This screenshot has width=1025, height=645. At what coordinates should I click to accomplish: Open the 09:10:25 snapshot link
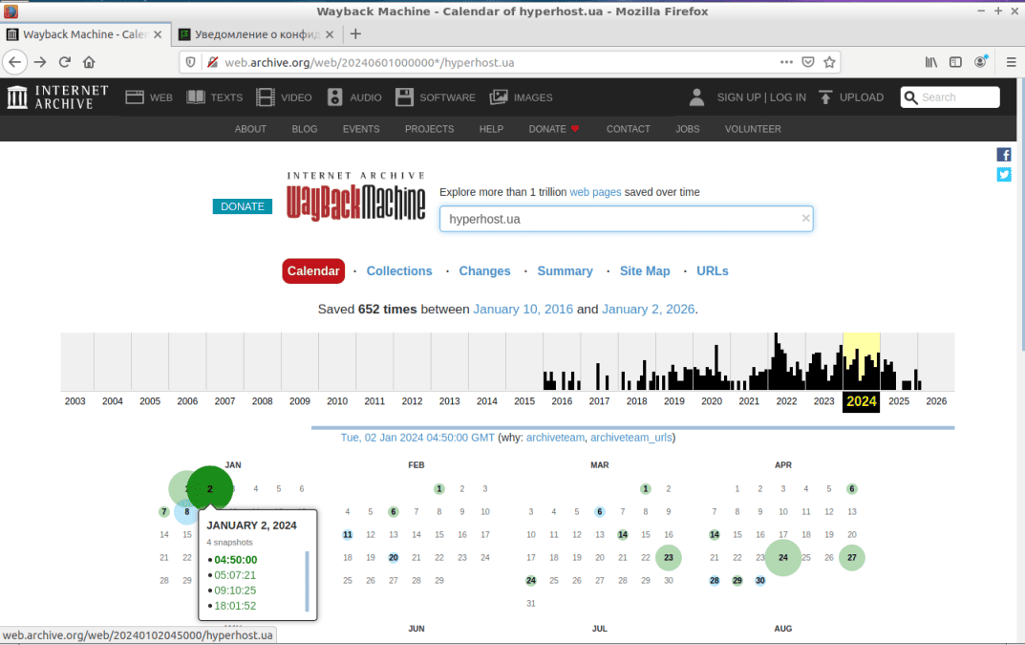(x=235, y=591)
